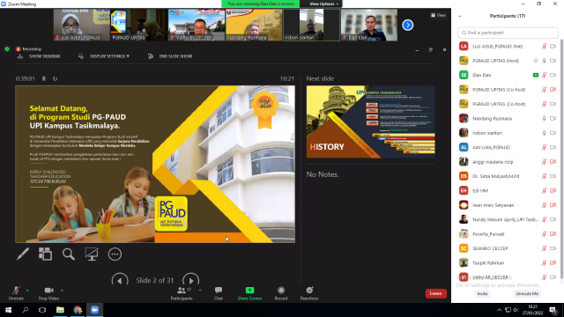Open the Display Settings dropdown
The image size is (564, 317).
pyautogui.click(x=104, y=56)
